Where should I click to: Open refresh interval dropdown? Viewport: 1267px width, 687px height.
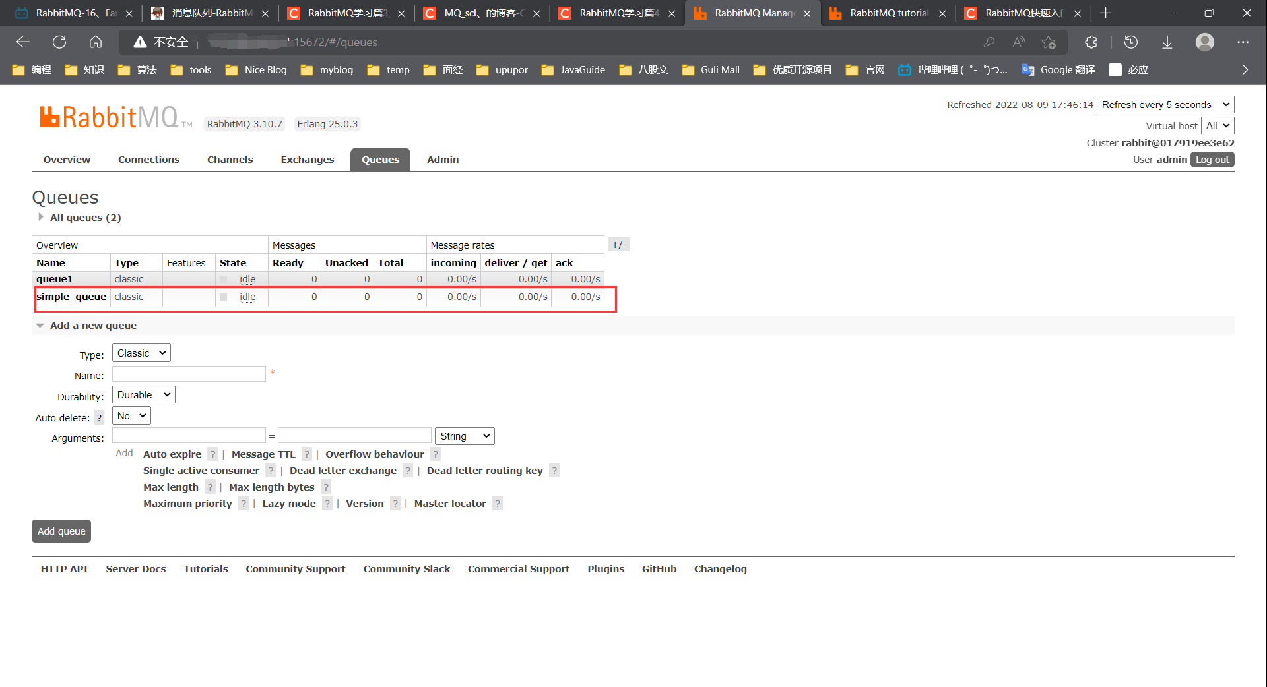[1165, 105]
